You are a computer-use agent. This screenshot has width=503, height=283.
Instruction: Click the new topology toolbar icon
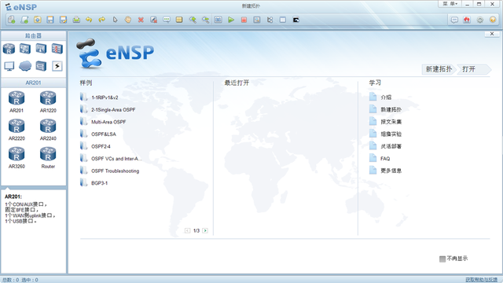click(x=11, y=20)
